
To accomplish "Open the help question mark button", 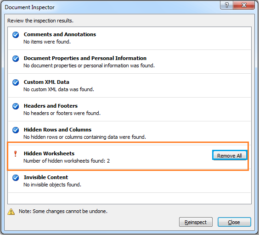I will pyautogui.click(x=227, y=5).
